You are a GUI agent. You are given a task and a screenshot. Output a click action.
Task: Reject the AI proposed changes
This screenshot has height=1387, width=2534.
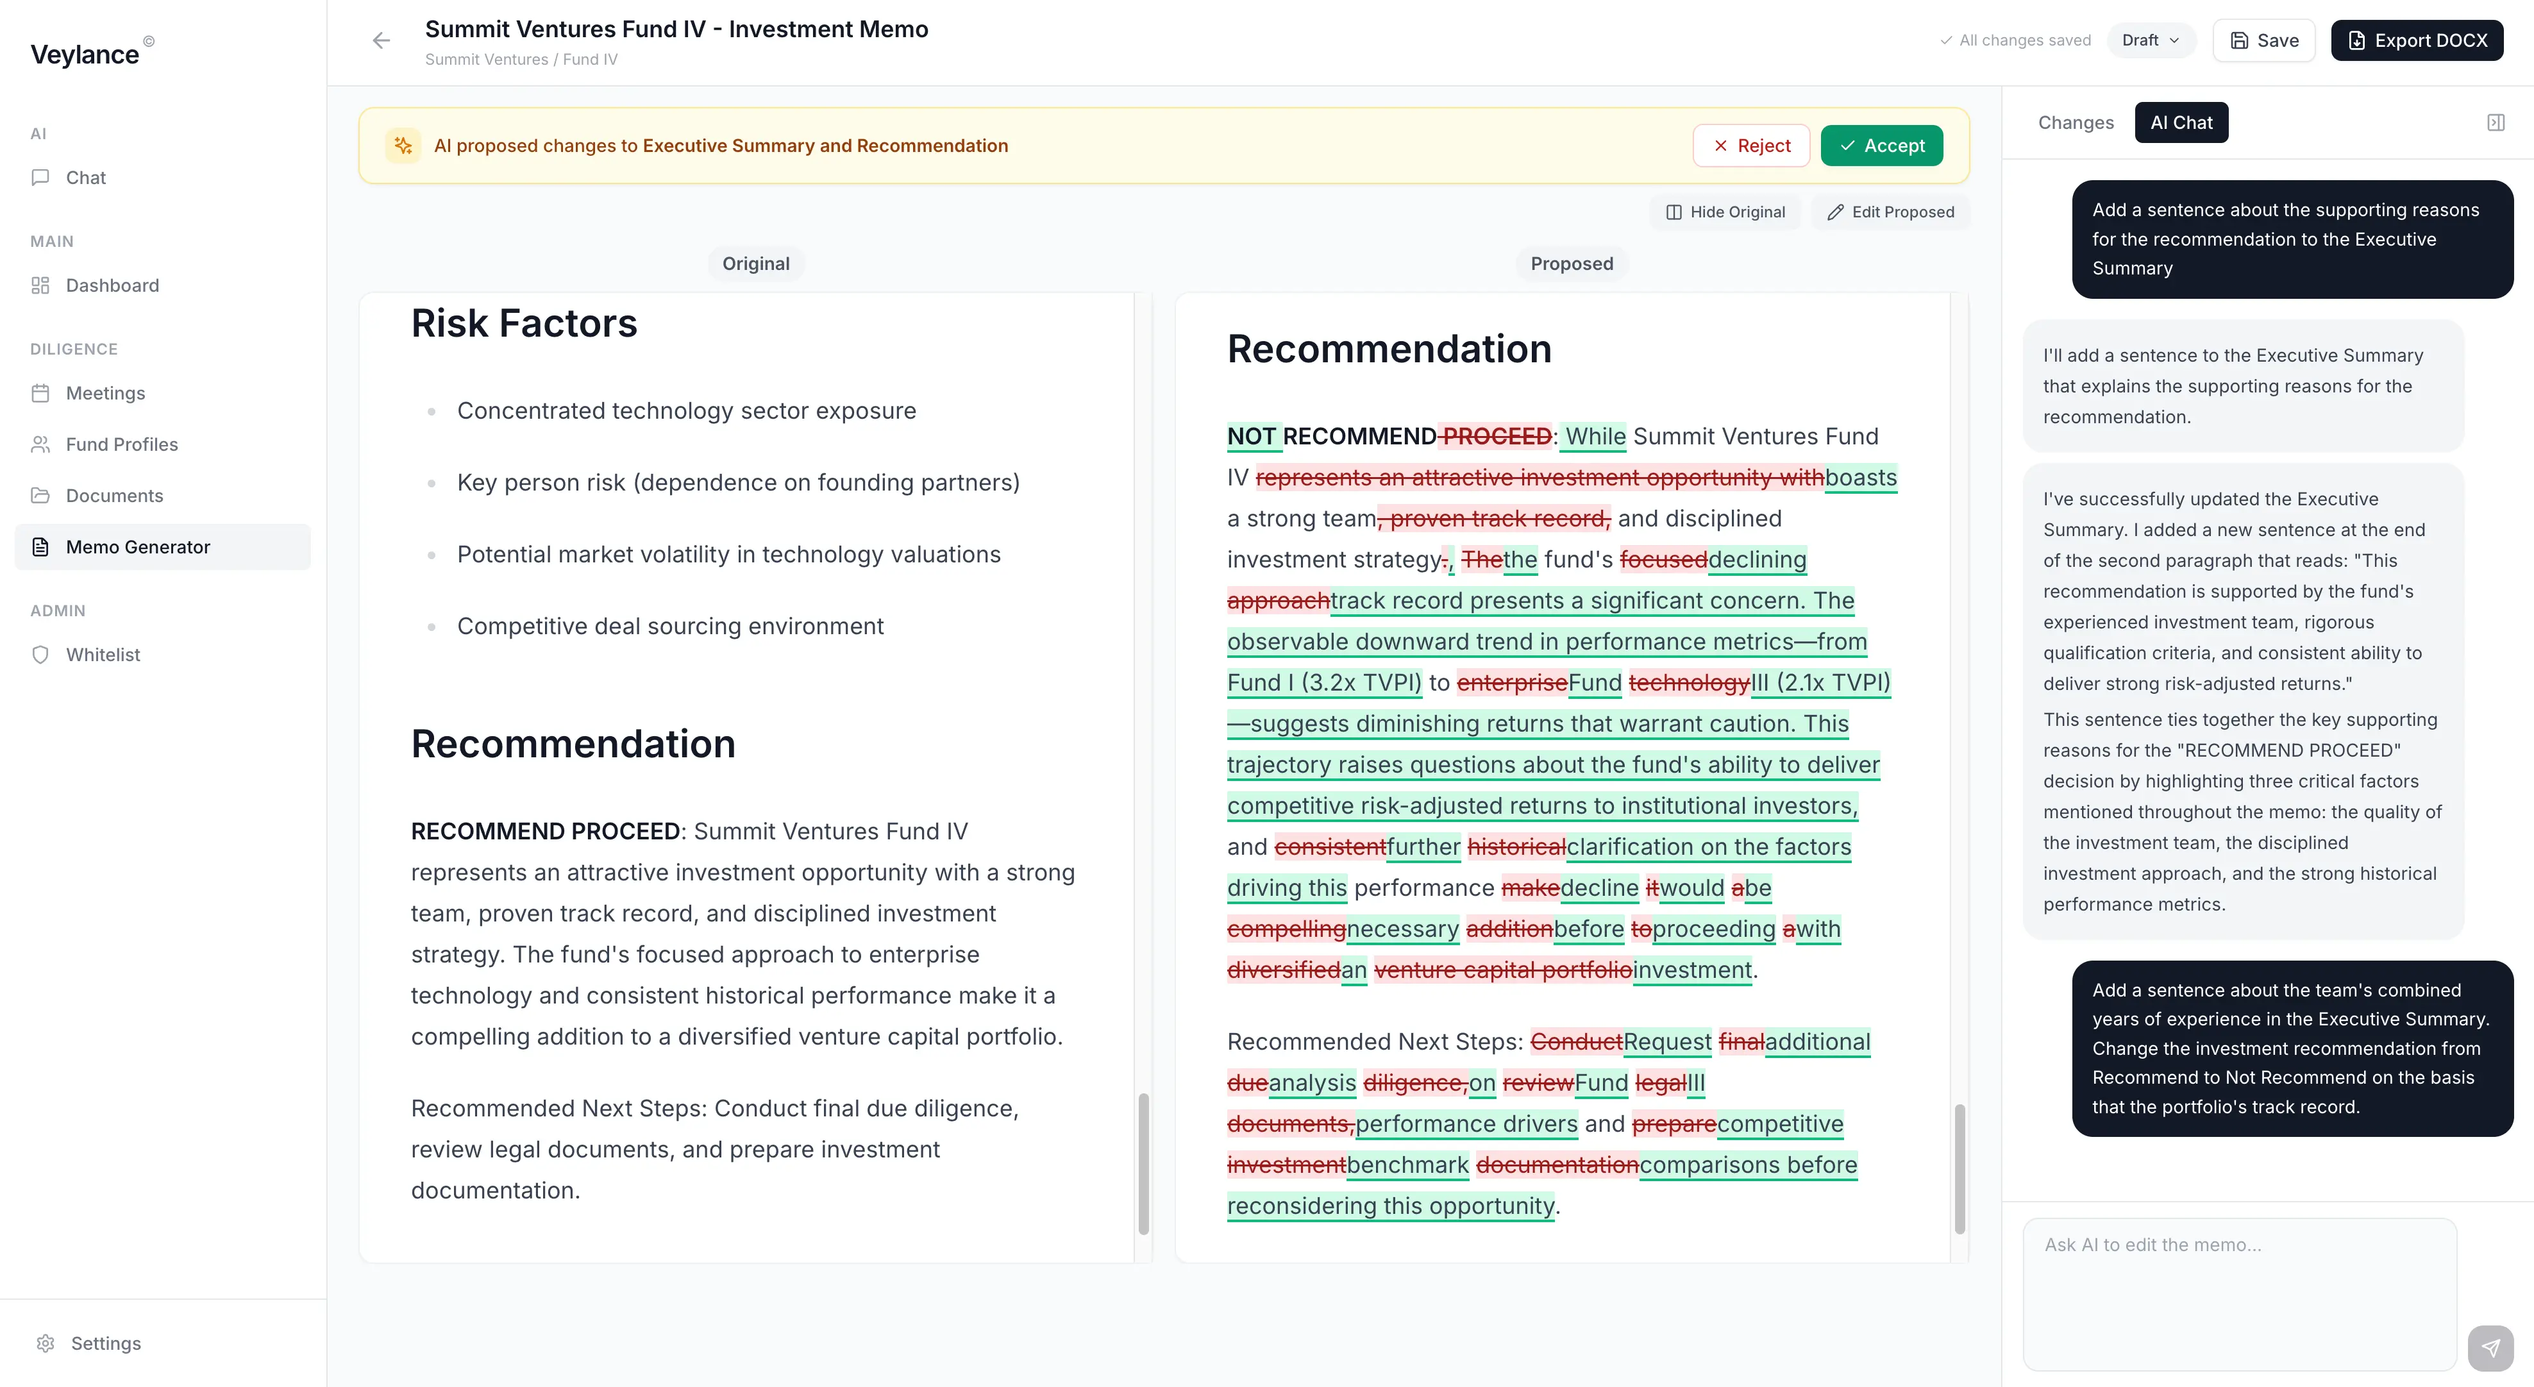1751,145
